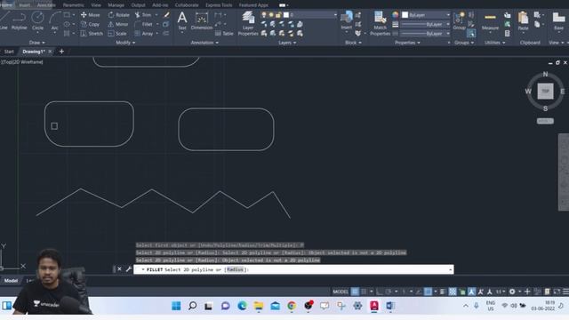Activate the Trim tool
Image resolution: width=569 pixels, height=320 pixels.
[x=143, y=15]
